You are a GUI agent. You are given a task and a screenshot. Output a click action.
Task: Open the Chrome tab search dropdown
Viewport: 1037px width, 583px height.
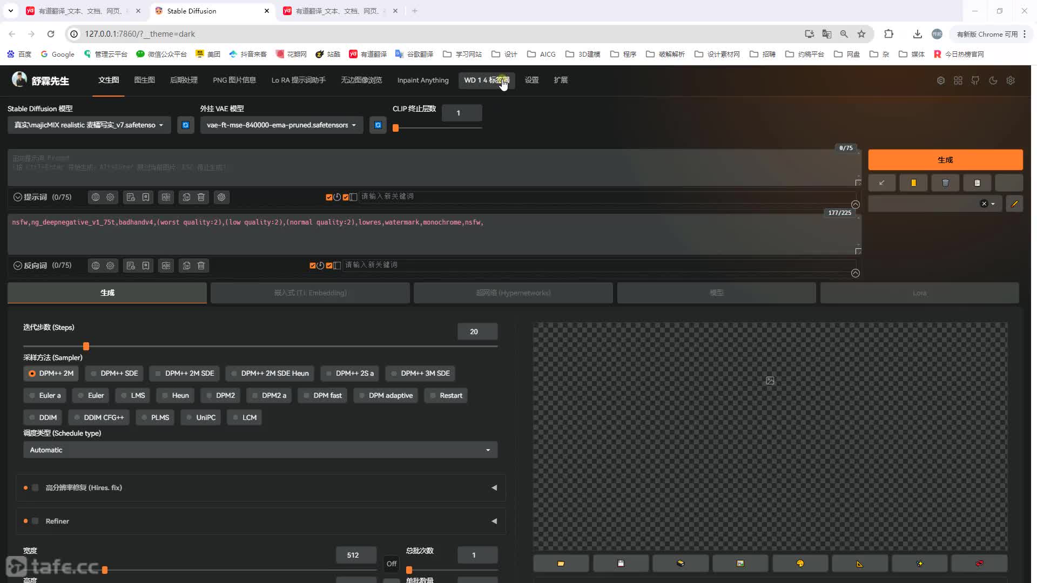[10, 11]
